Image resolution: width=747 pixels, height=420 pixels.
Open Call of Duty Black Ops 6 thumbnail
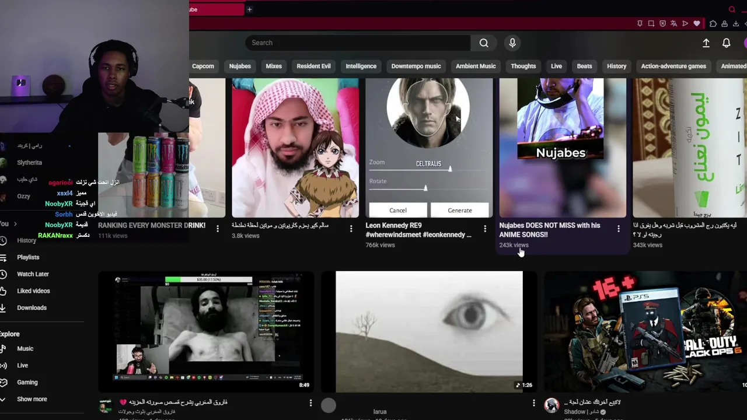(645, 331)
